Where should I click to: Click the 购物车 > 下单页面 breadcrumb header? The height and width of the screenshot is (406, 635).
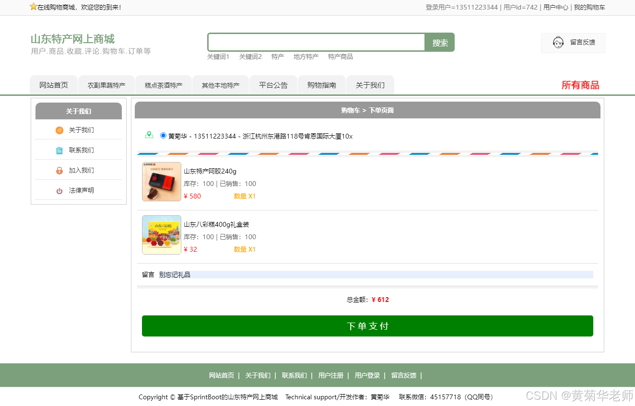pos(367,110)
